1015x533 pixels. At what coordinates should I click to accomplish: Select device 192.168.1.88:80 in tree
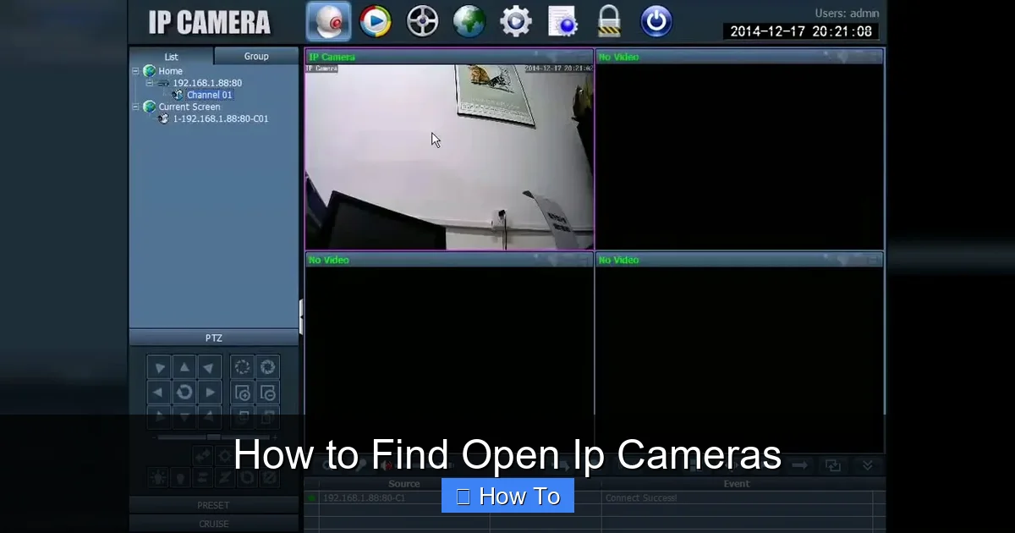pyautogui.click(x=207, y=83)
